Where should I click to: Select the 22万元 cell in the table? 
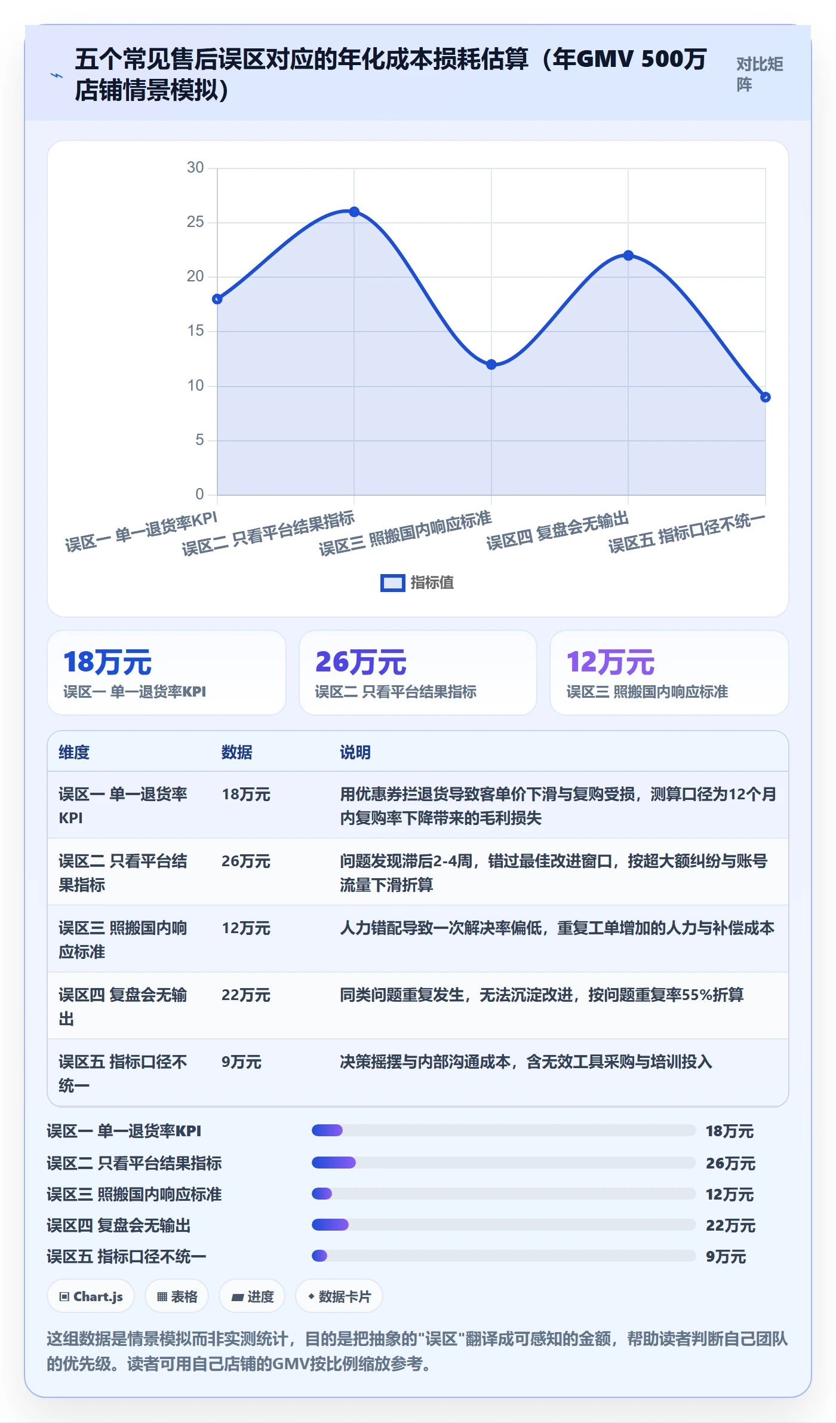tap(246, 995)
